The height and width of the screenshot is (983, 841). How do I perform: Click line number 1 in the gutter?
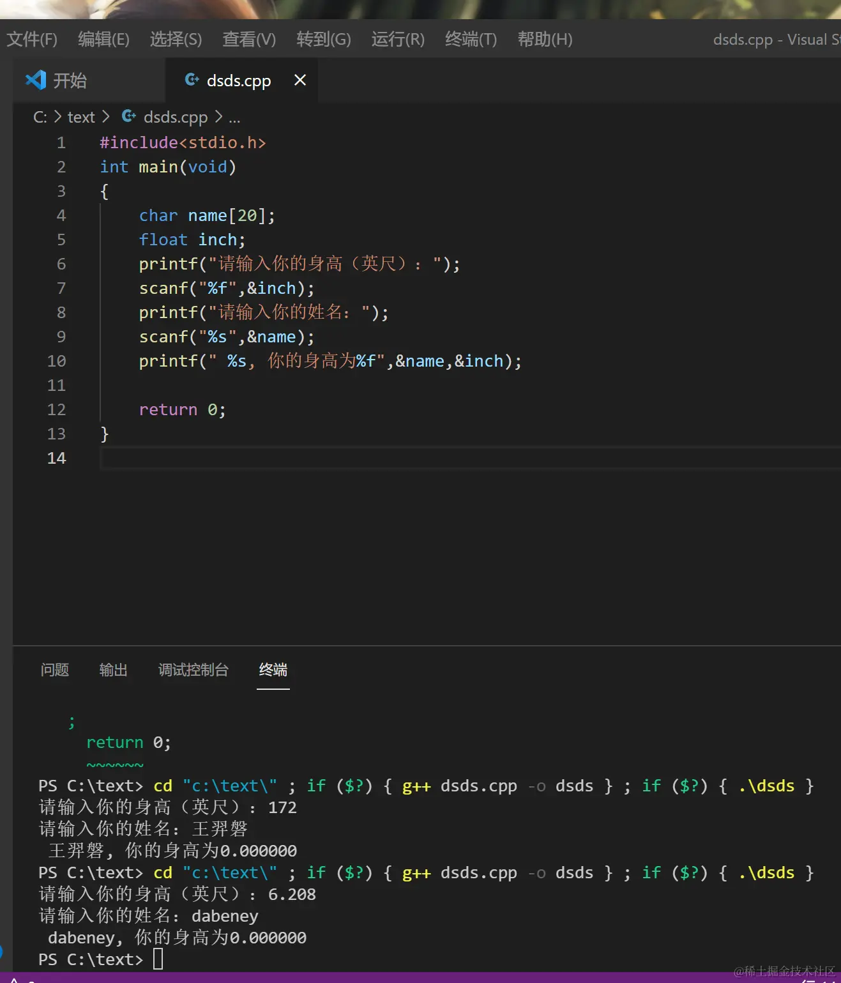[x=61, y=142]
